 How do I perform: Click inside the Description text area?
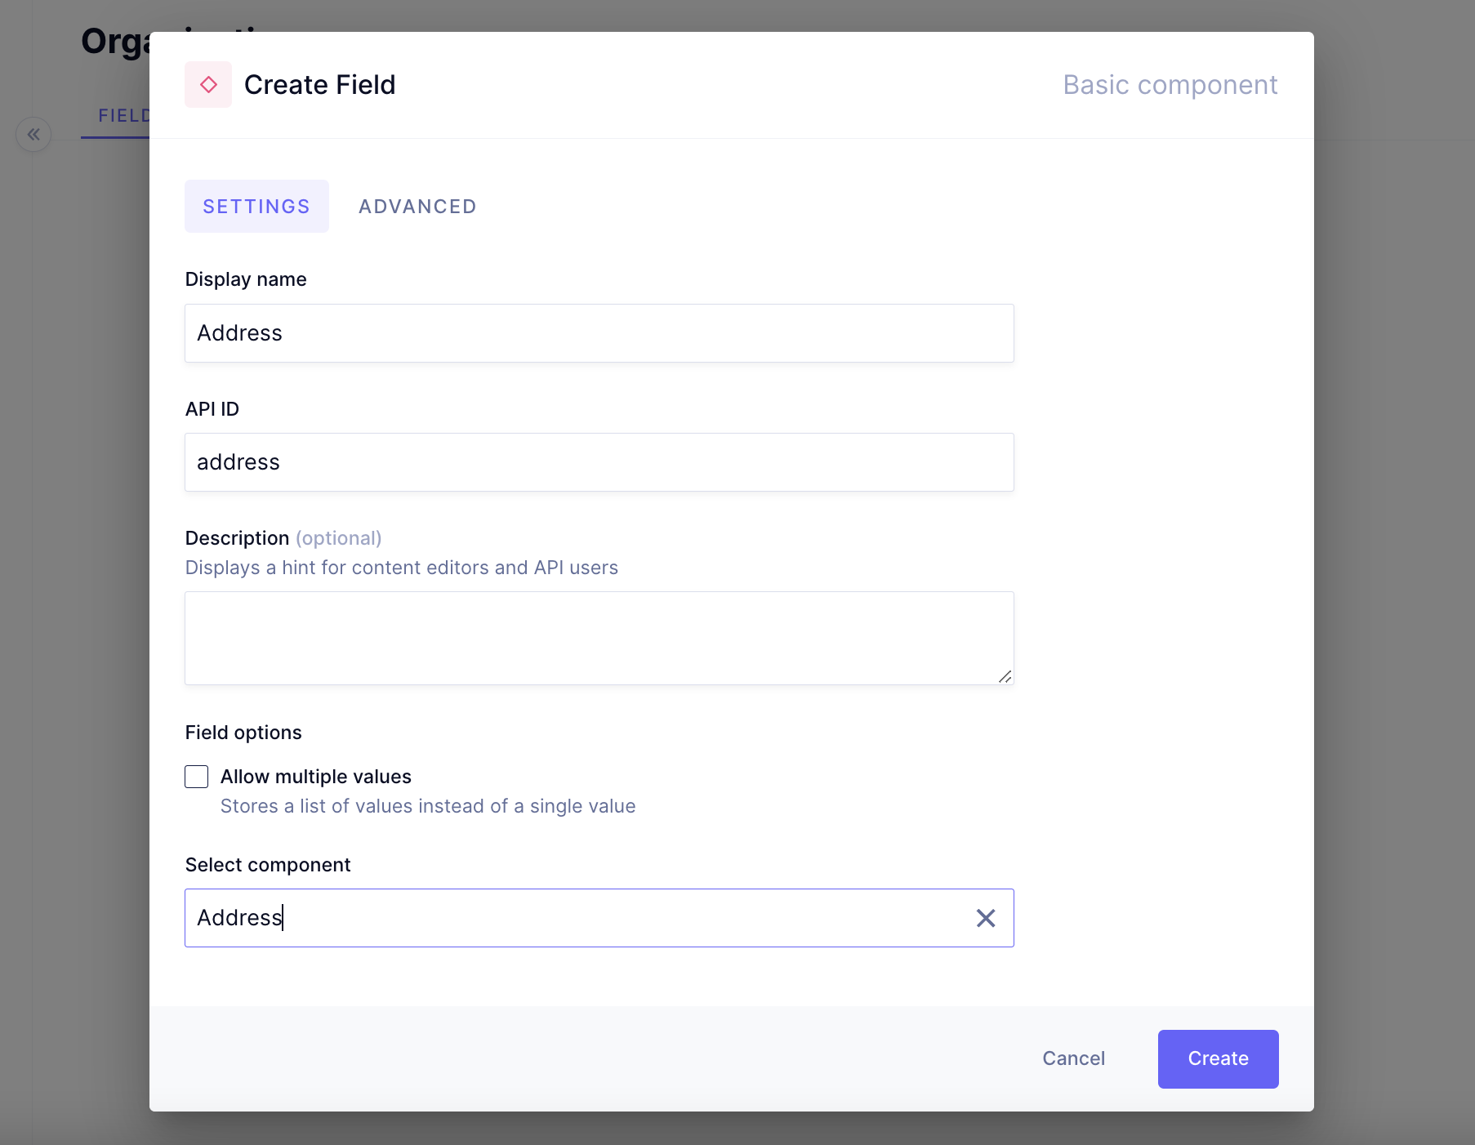click(x=599, y=638)
